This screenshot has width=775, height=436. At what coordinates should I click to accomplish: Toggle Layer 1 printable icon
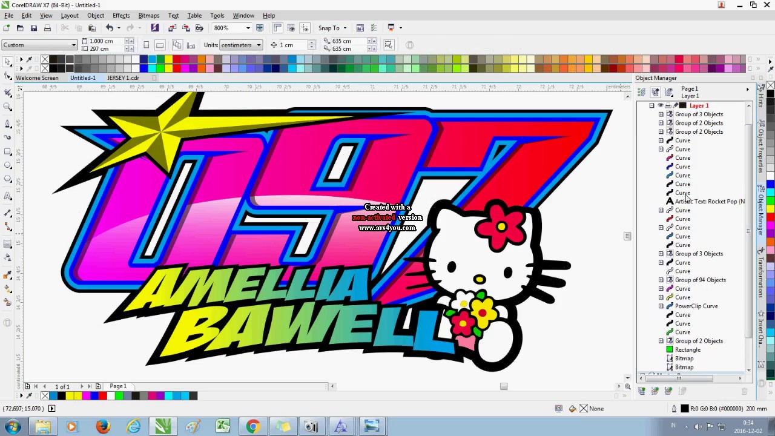coord(668,105)
